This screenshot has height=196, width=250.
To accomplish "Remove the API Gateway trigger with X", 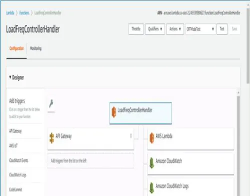I will point(131,136).
